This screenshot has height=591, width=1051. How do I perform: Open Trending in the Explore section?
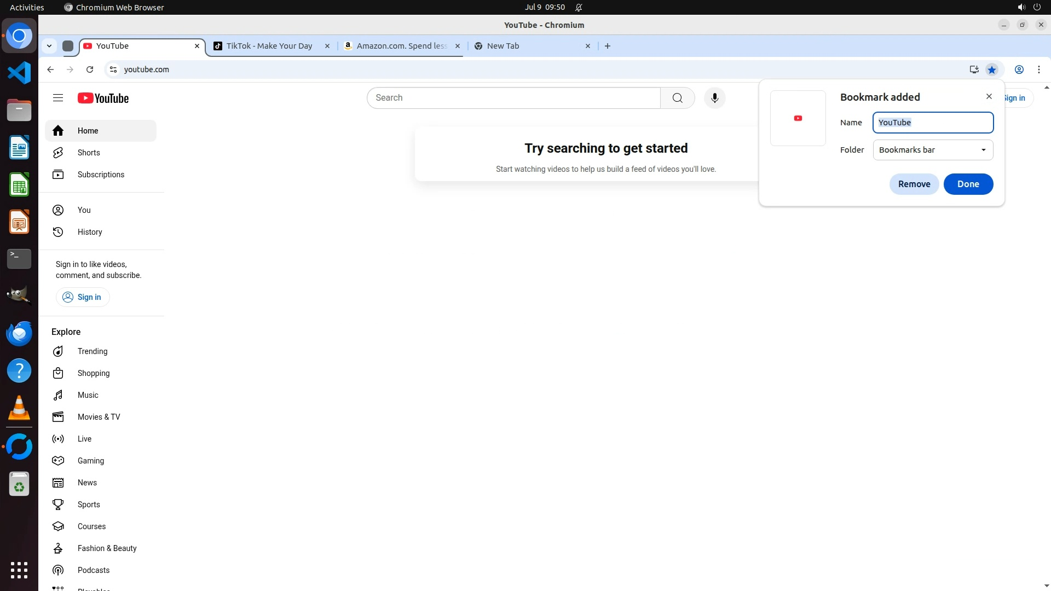(92, 351)
